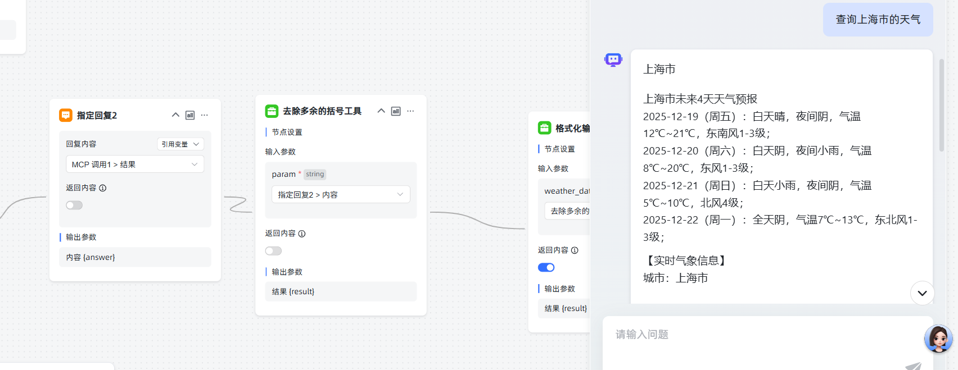
Task: Open the 引用变量 dropdown
Action: tap(180, 144)
